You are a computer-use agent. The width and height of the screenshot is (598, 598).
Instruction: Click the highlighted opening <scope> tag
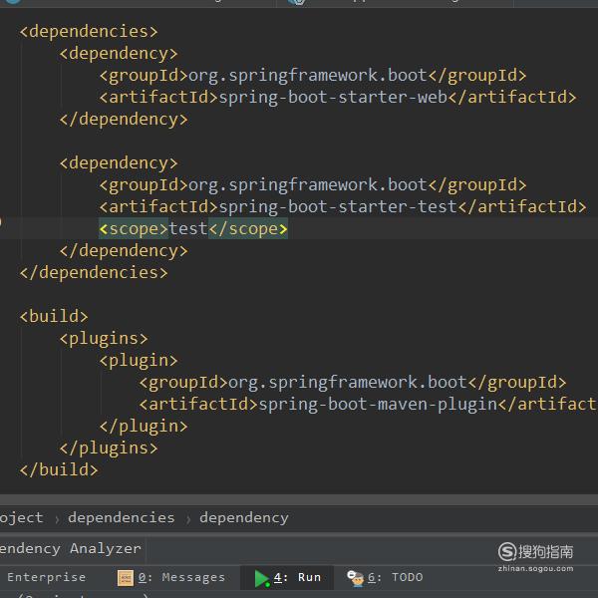click(x=134, y=229)
